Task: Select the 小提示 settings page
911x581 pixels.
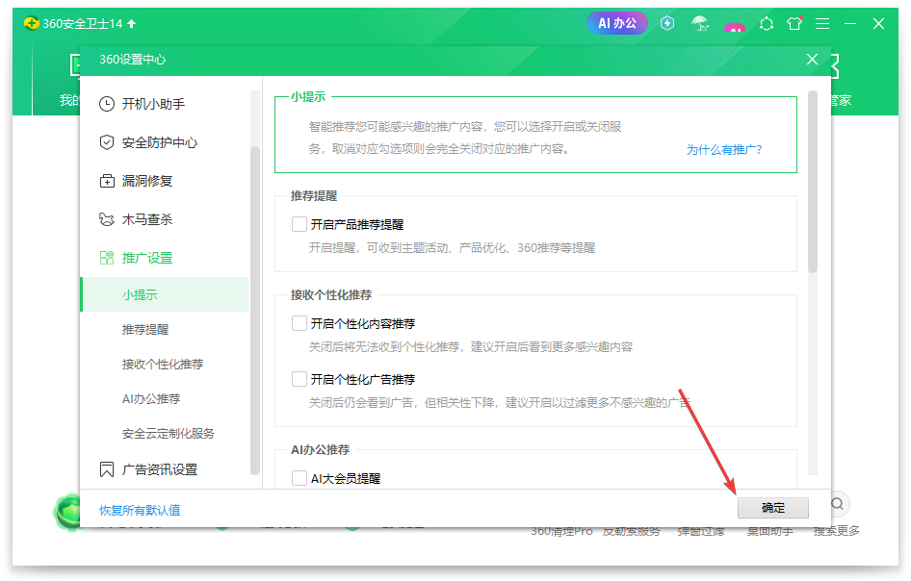Action: pyautogui.click(x=141, y=294)
